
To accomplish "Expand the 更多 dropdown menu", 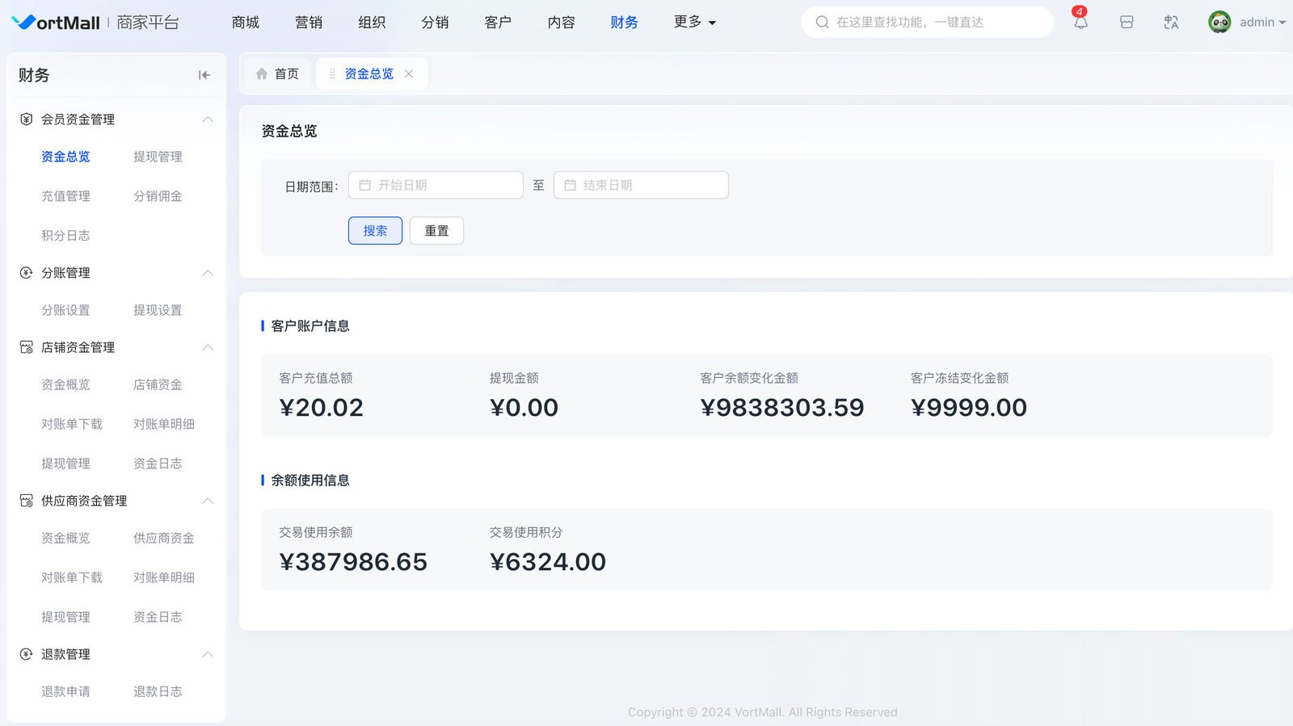I will click(695, 23).
